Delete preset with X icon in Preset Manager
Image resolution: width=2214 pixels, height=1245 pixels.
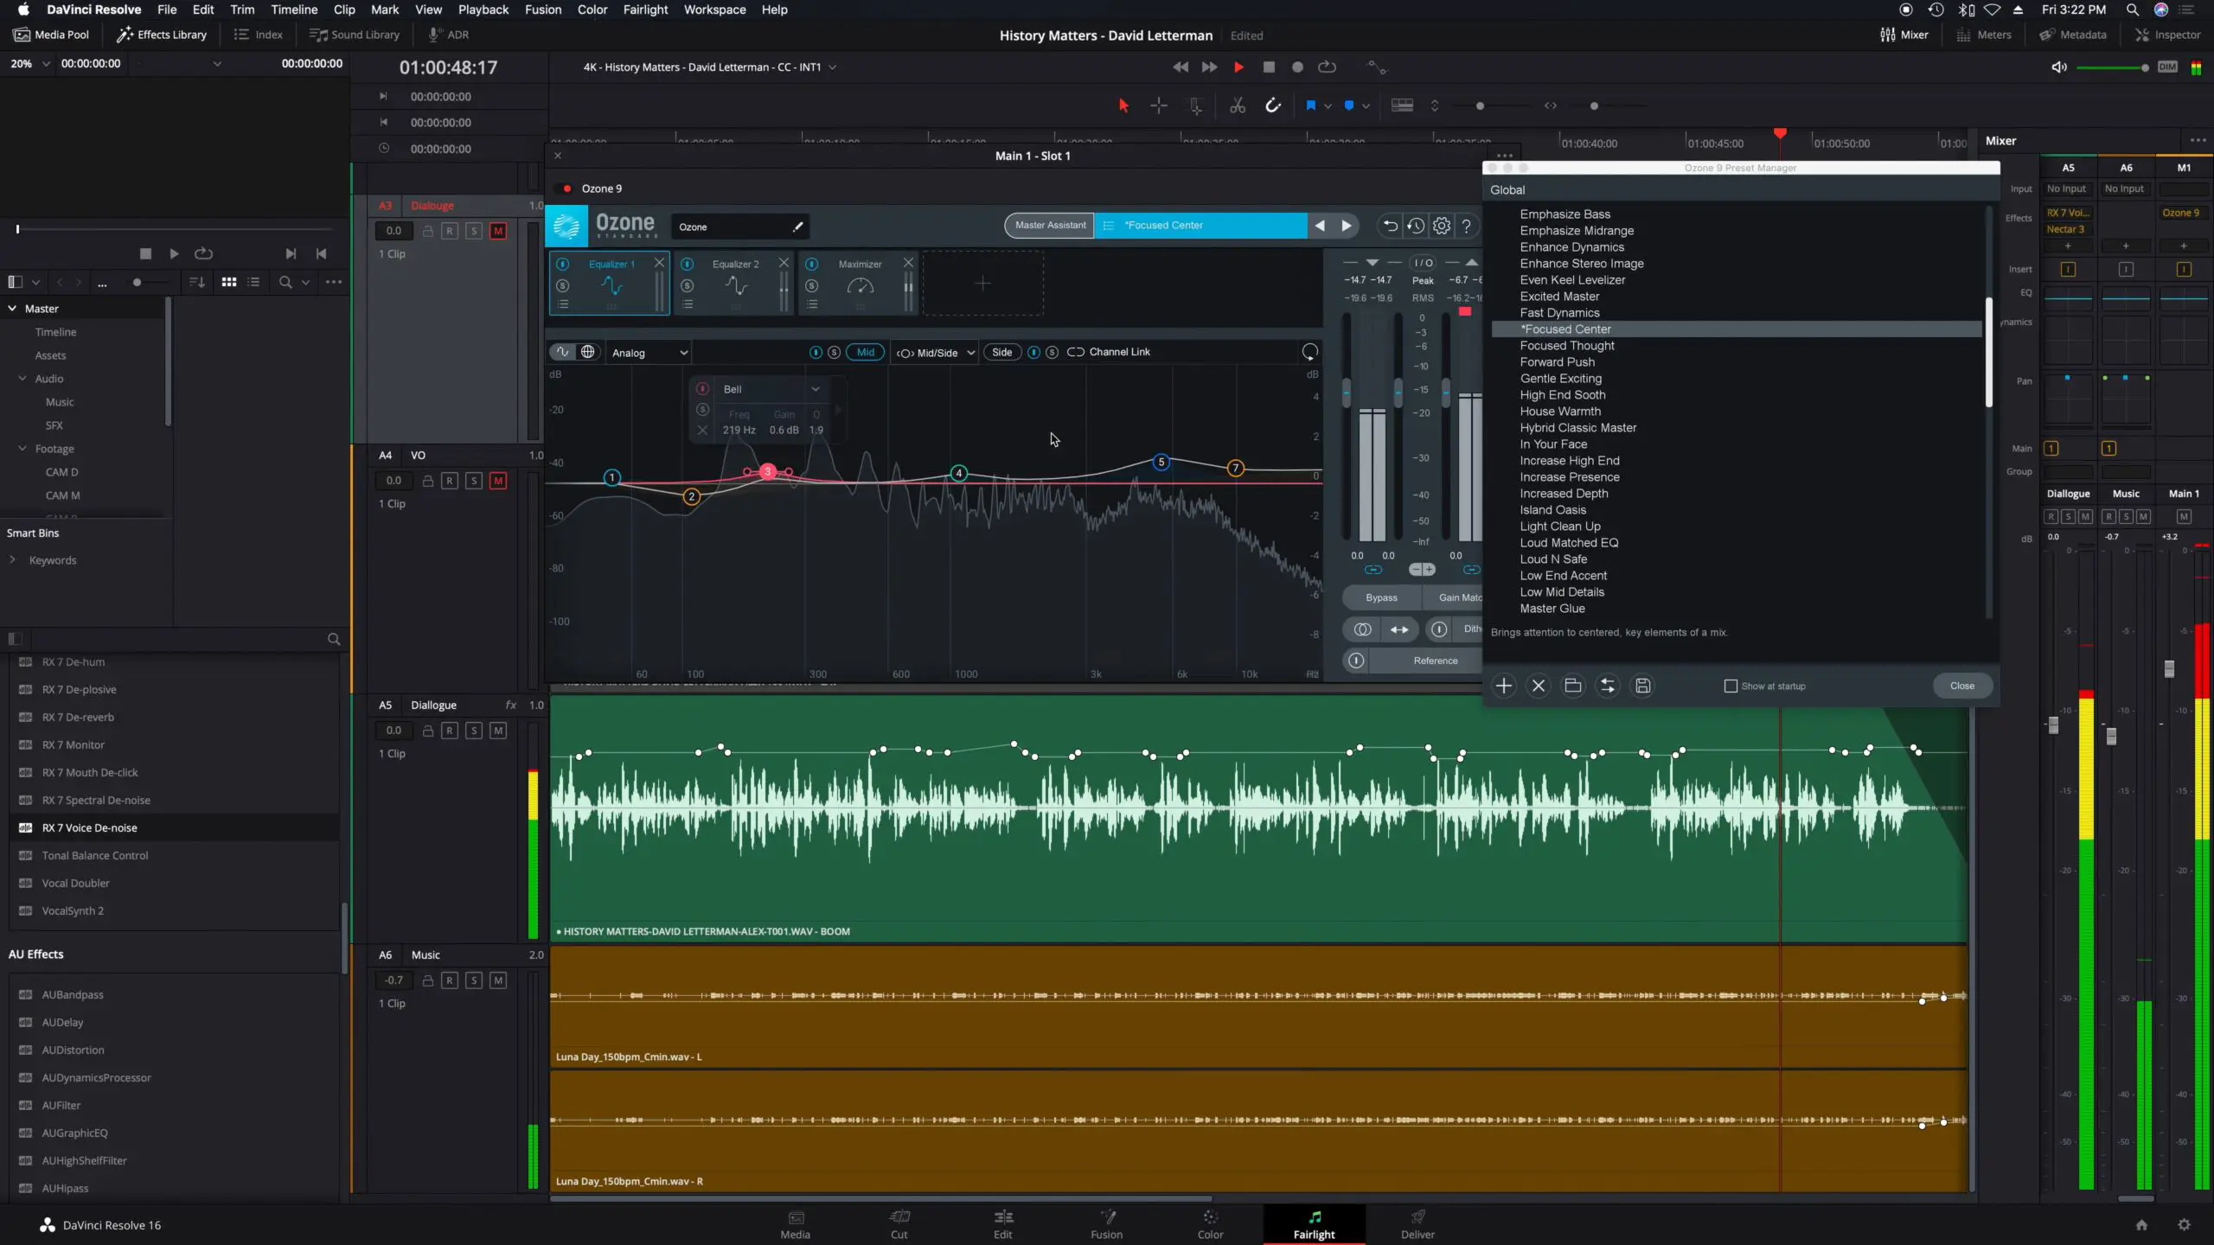(x=1539, y=686)
